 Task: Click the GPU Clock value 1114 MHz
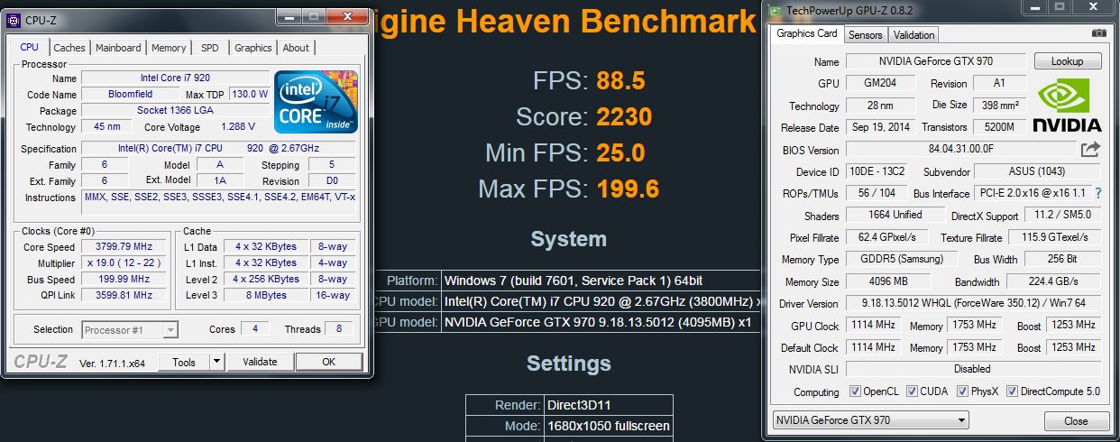pos(871,326)
